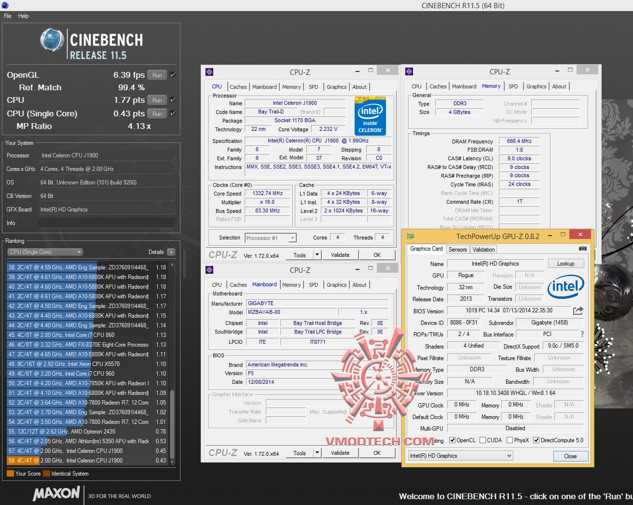Open the Intel(R) HD Graphics adapter dropdown
Viewport: 633px width, 505px height.
(x=460, y=456)
